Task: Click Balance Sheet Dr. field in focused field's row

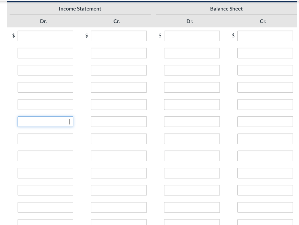Action: click(192, 122)
